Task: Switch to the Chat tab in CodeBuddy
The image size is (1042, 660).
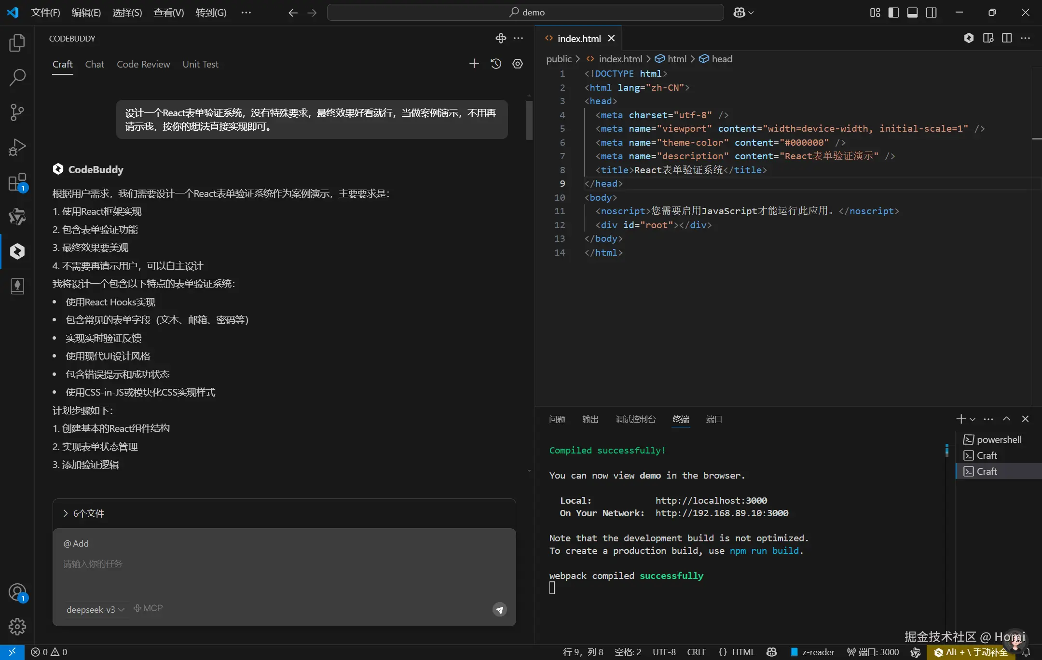Action: click(95, 64)
